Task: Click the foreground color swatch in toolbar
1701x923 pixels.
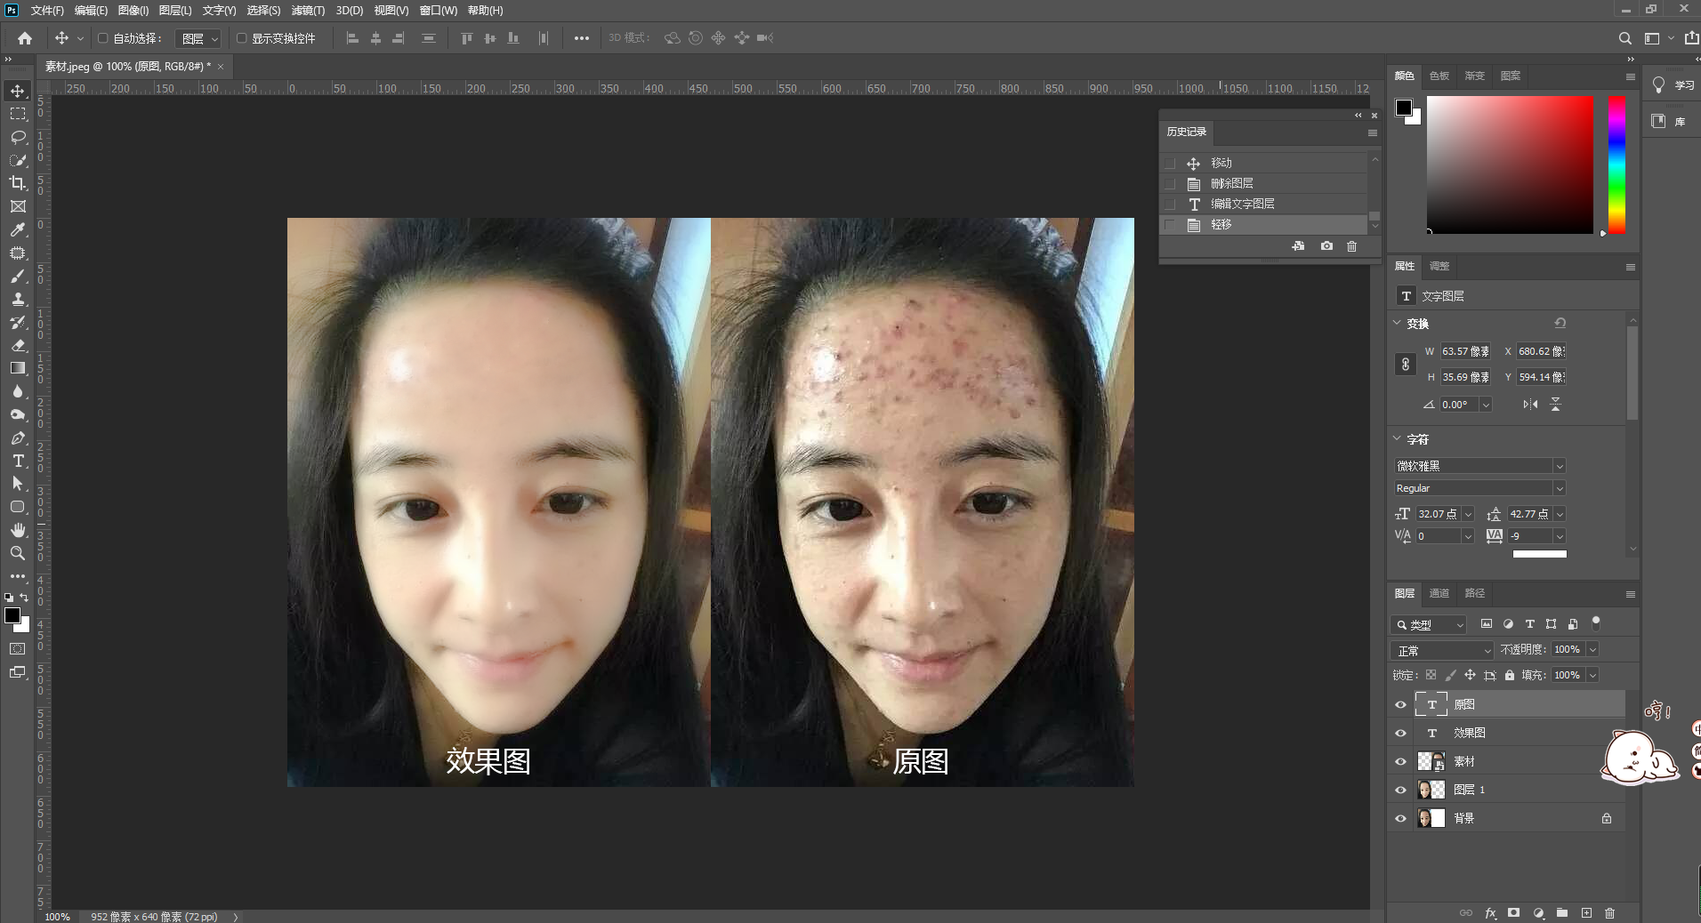Action: tap(12, 615)
